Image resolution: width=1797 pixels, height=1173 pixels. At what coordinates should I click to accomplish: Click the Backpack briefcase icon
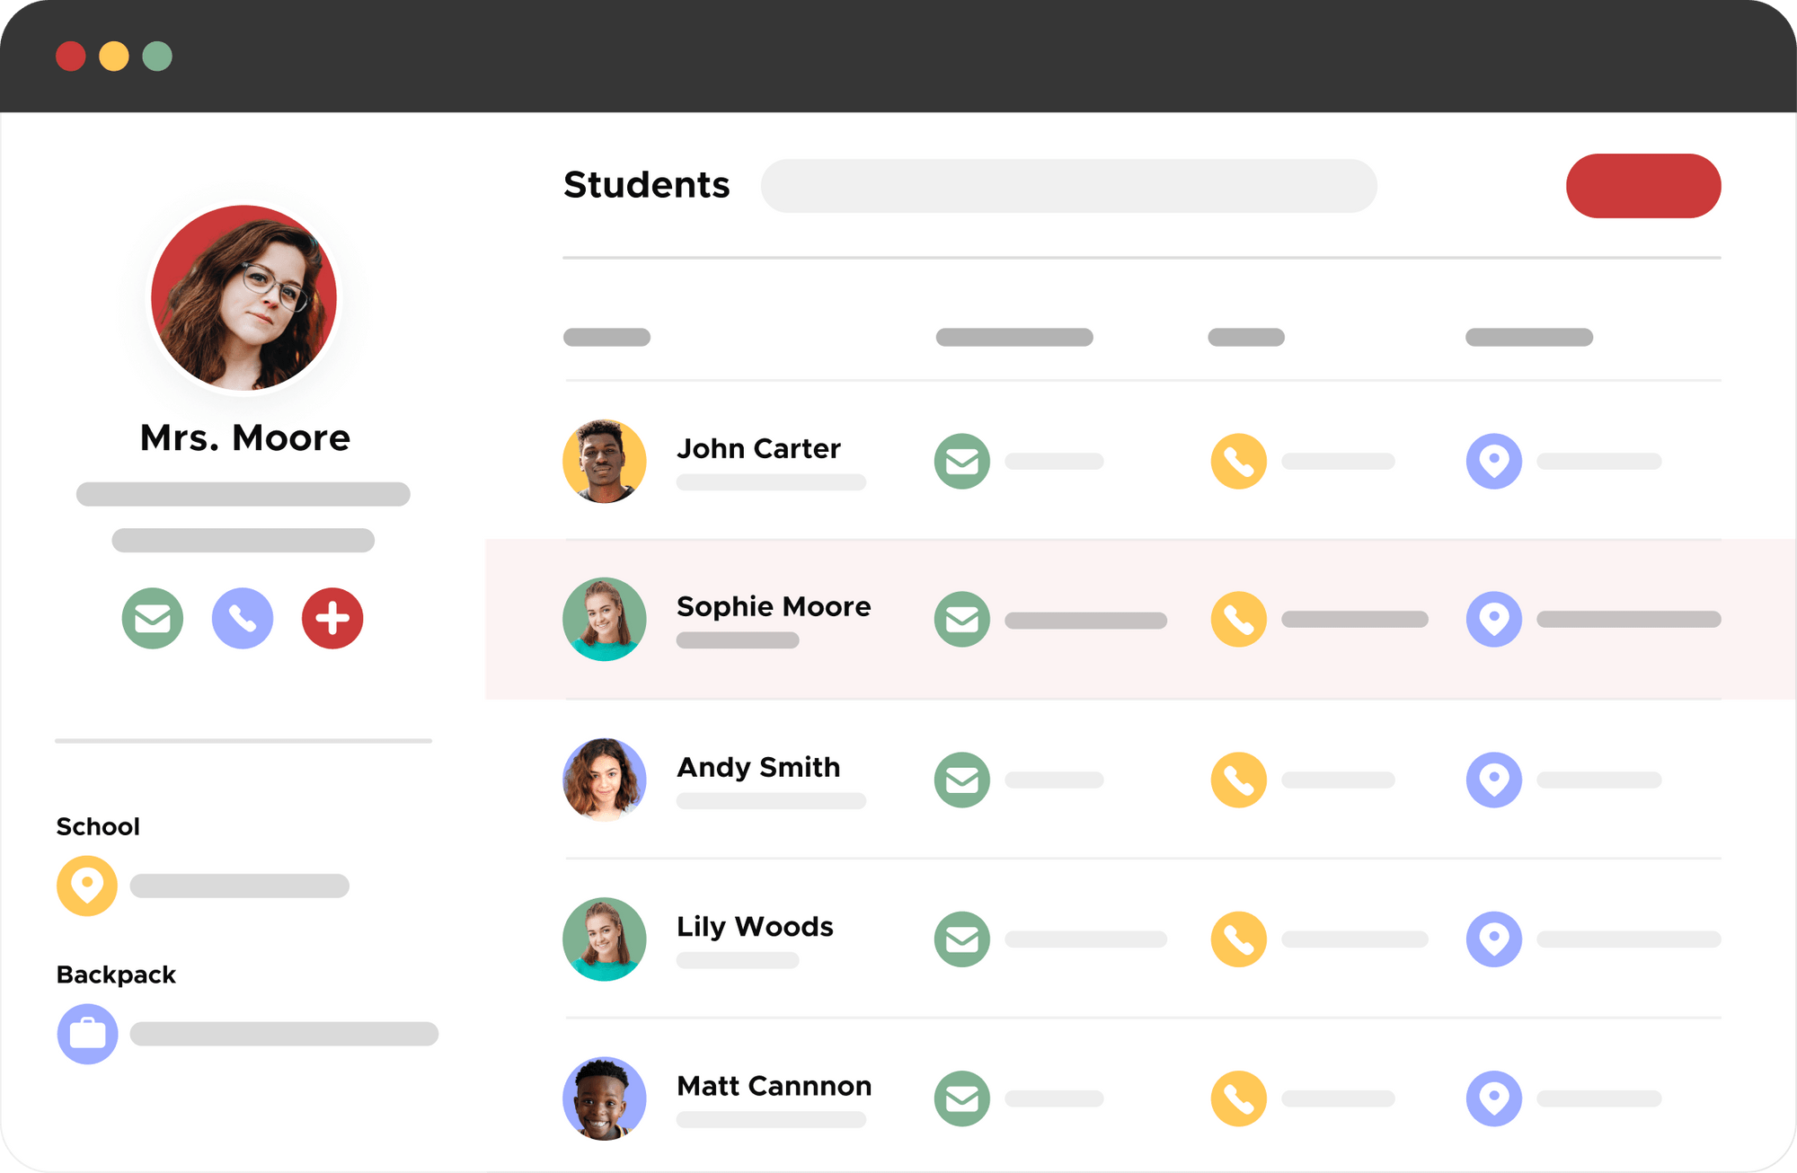86,1034
